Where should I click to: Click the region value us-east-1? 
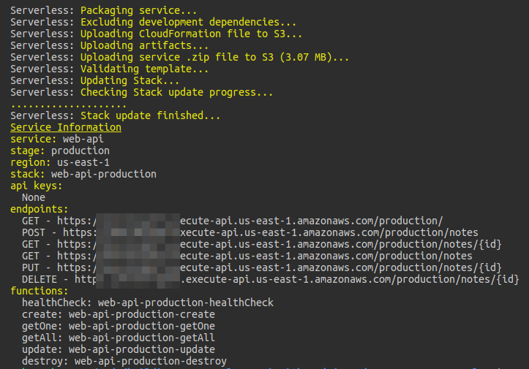[83, 162]
